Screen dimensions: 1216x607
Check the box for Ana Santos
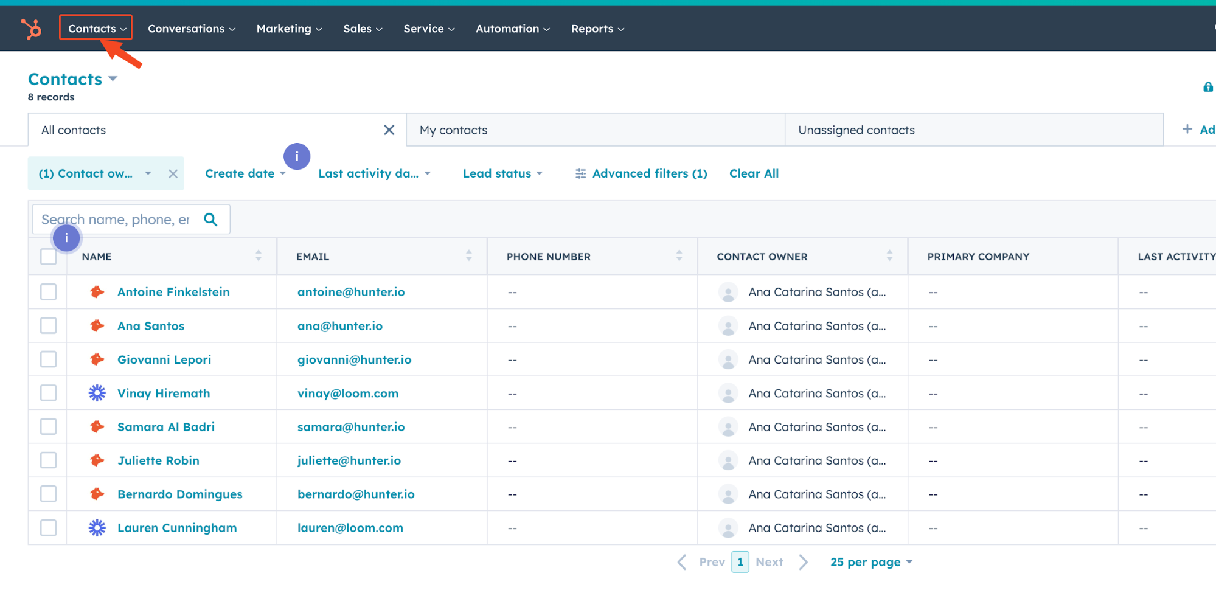[x=48, y=326]
